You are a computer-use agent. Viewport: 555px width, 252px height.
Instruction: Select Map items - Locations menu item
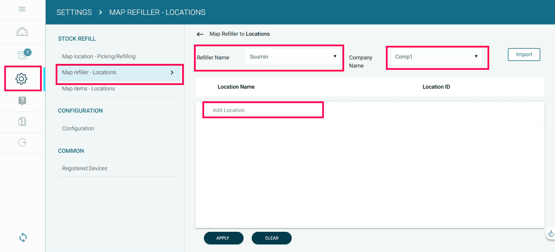88,89
